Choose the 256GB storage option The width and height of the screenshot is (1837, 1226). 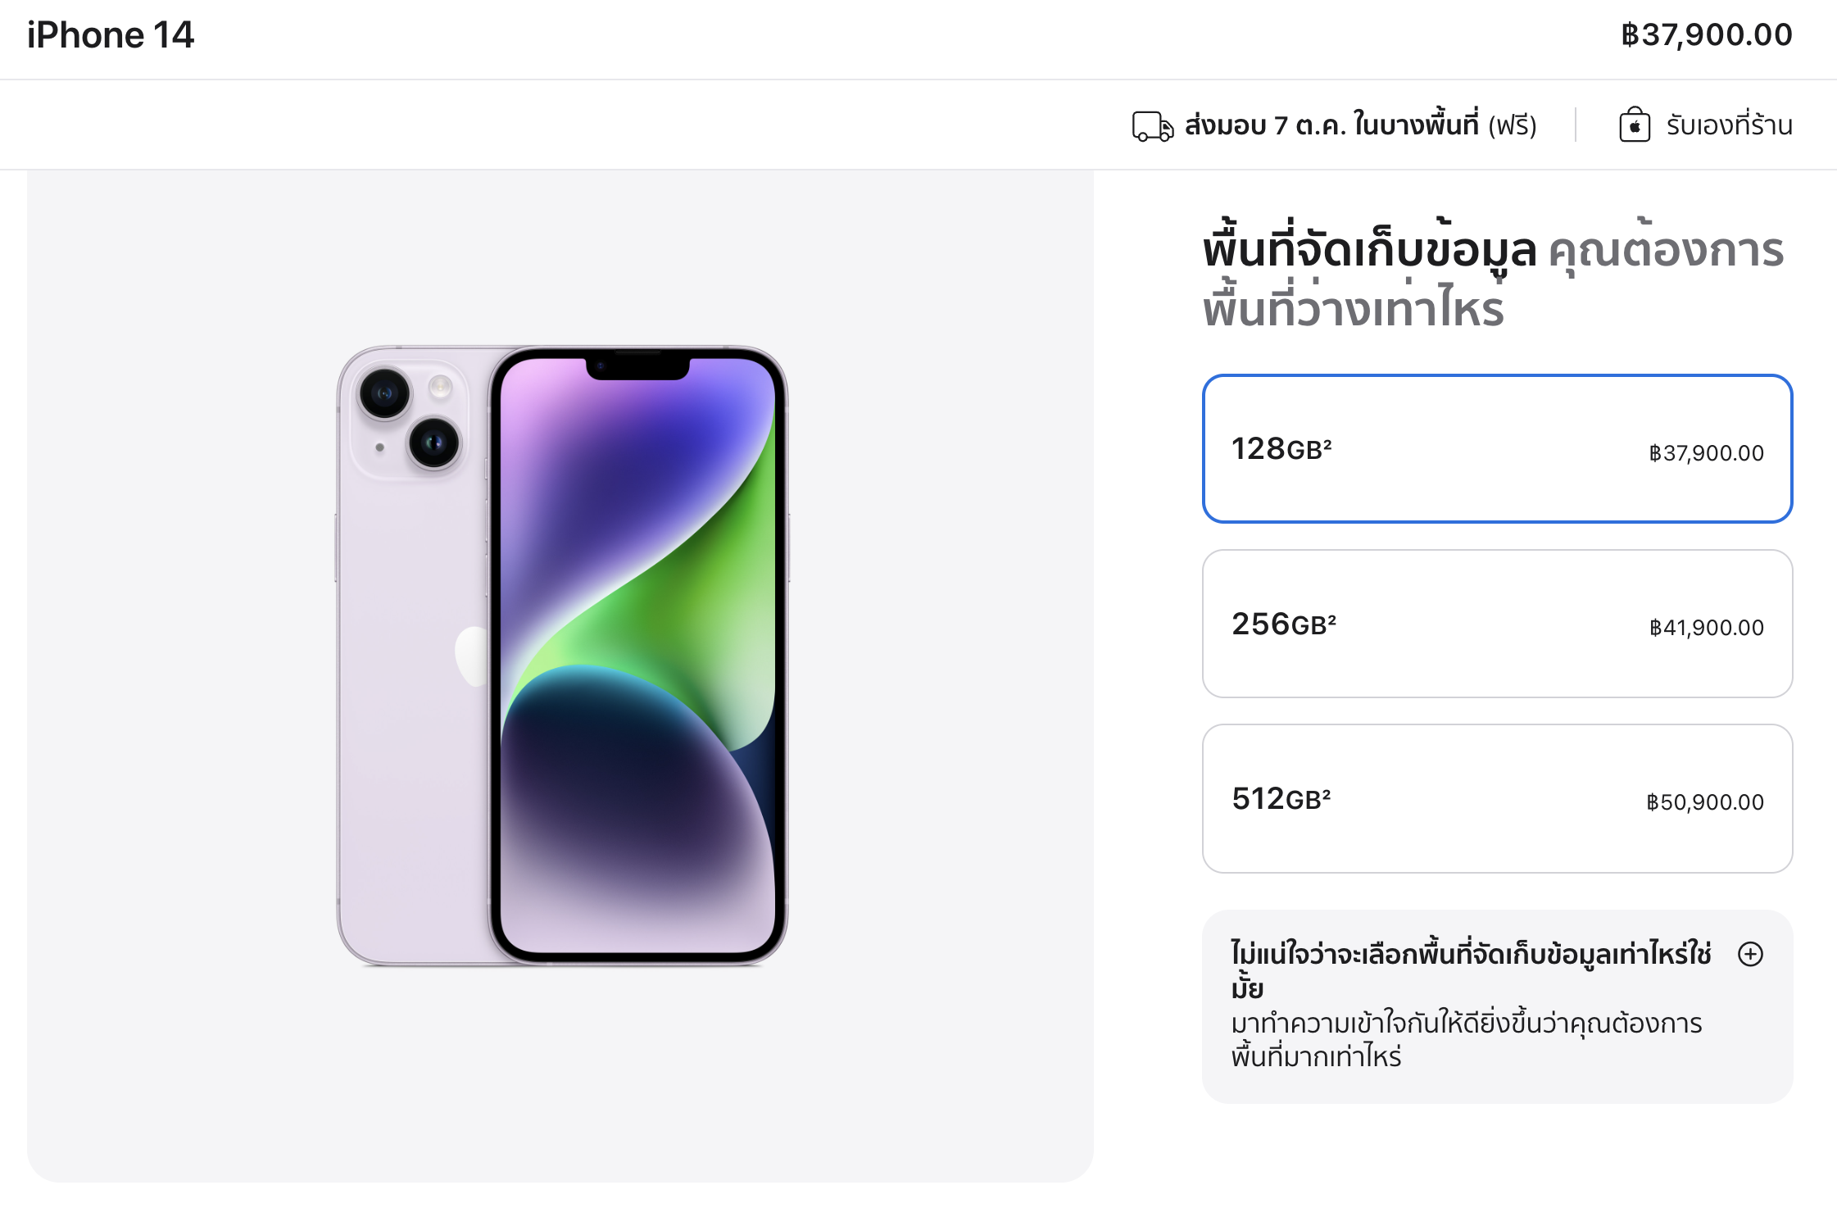(x=1497, y=624)
